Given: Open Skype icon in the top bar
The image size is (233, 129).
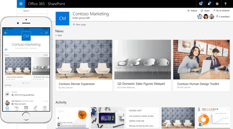Looking at the screenshot, I should tap(201, 4).
